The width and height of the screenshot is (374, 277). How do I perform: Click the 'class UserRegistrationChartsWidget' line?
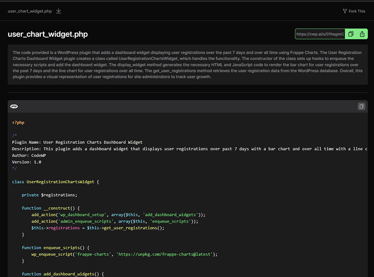click(55, 182)
